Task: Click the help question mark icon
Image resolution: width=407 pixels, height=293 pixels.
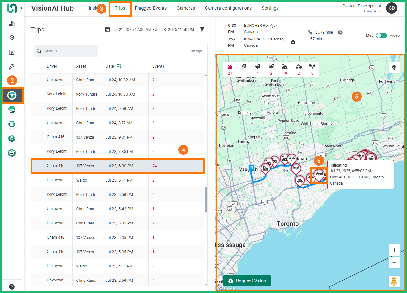Action: tap(12, 287)
